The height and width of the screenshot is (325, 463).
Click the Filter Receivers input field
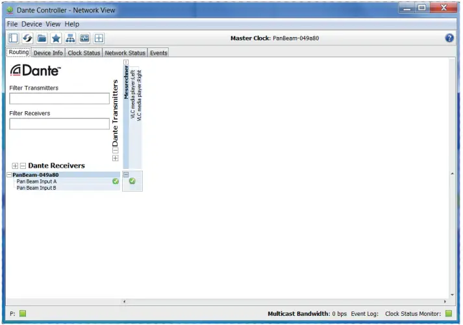pos(59,123)
